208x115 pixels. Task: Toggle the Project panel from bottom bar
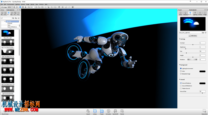point(102,112)
